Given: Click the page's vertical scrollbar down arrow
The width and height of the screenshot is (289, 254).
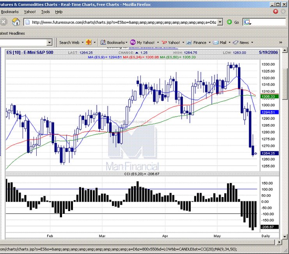Looking at the screenshot, I should click(x=285, y=236).
